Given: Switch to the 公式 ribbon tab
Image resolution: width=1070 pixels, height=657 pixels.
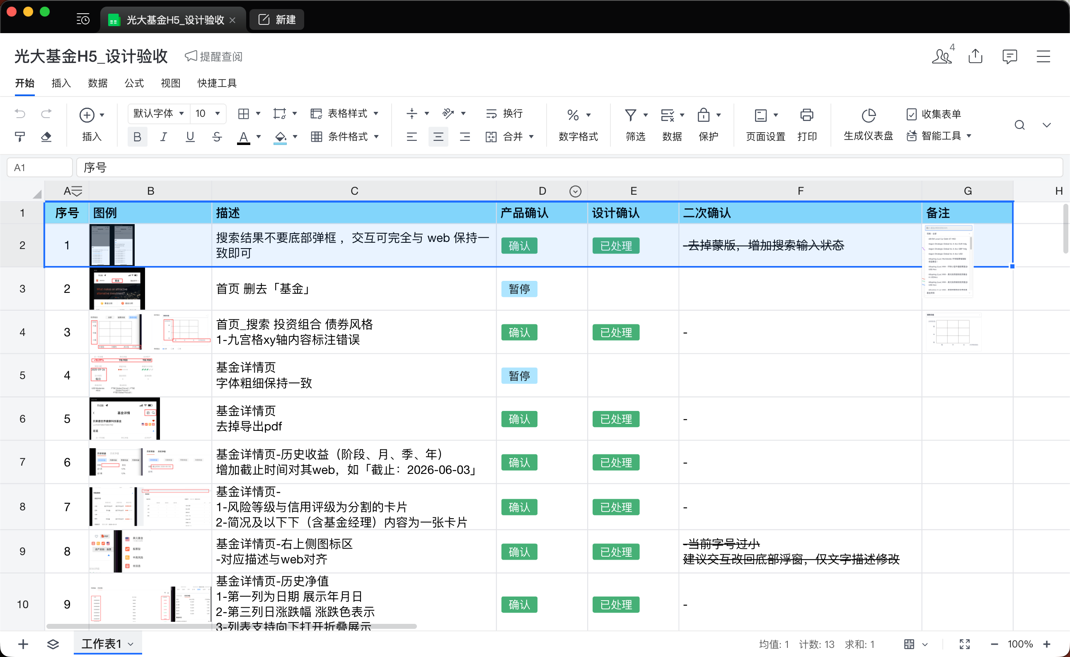Looking at the screenshot, I should pos(134,83).
